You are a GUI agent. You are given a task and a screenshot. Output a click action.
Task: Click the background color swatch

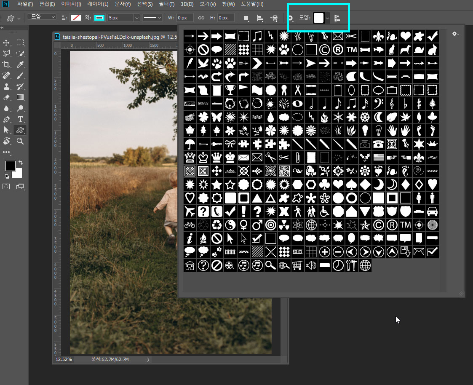18,174
